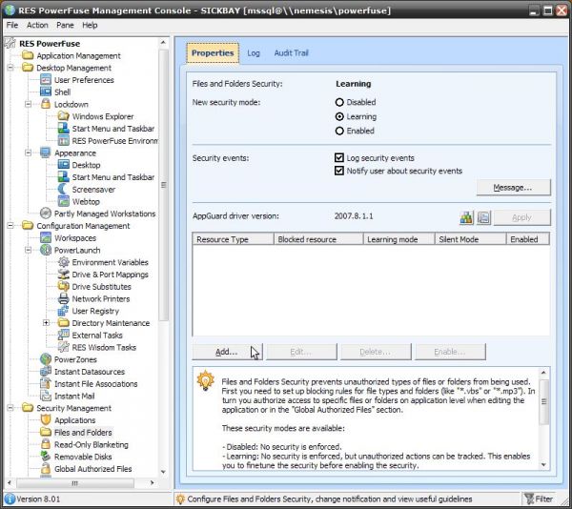
Task: Click the RES Wisdom Tasks icon
Action: pos(64,347)
